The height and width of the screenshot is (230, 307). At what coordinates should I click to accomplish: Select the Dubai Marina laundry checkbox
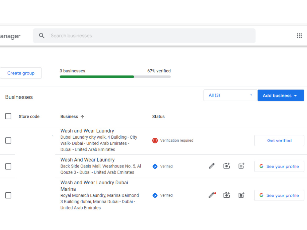[8, 195]
